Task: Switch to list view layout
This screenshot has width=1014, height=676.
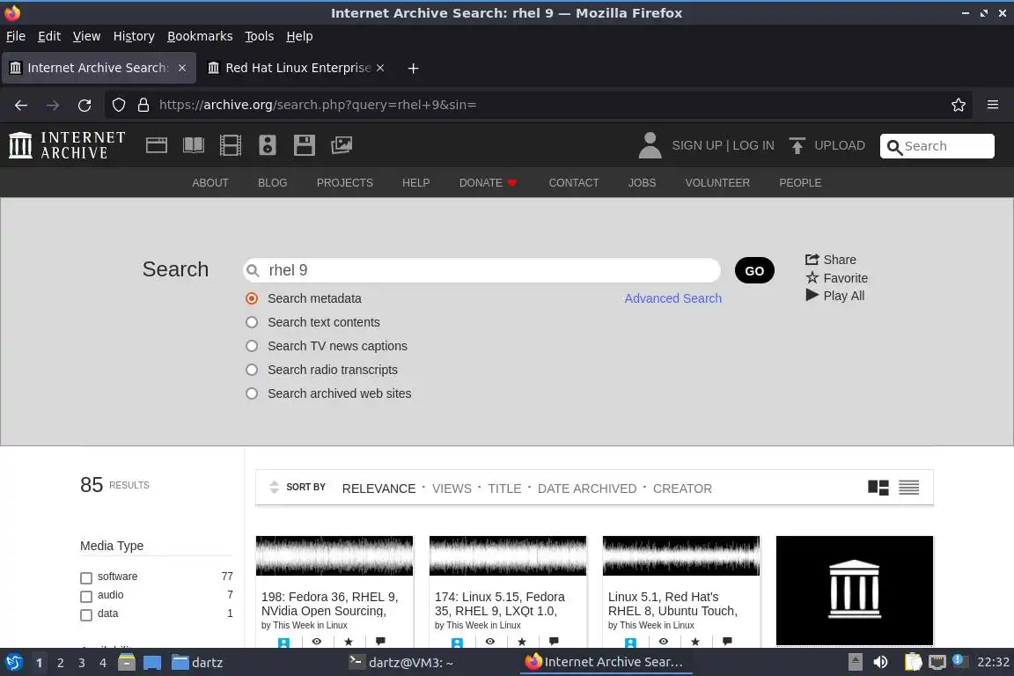Action: tap(908, 488)
